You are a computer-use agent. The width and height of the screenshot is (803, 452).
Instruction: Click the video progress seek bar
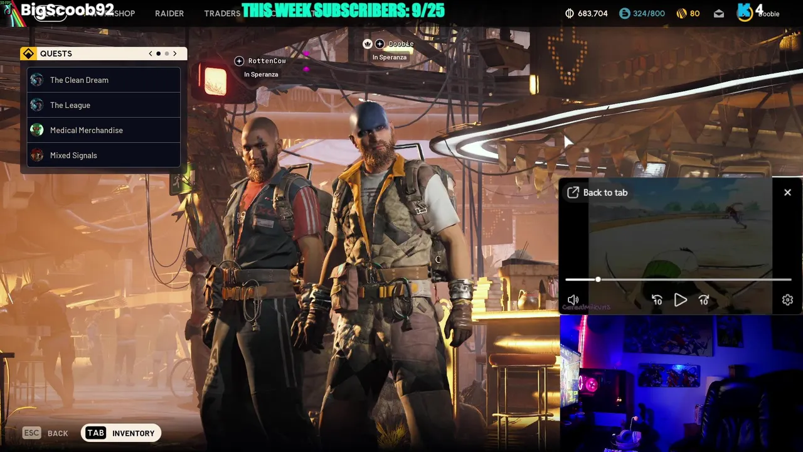(678, 279)
